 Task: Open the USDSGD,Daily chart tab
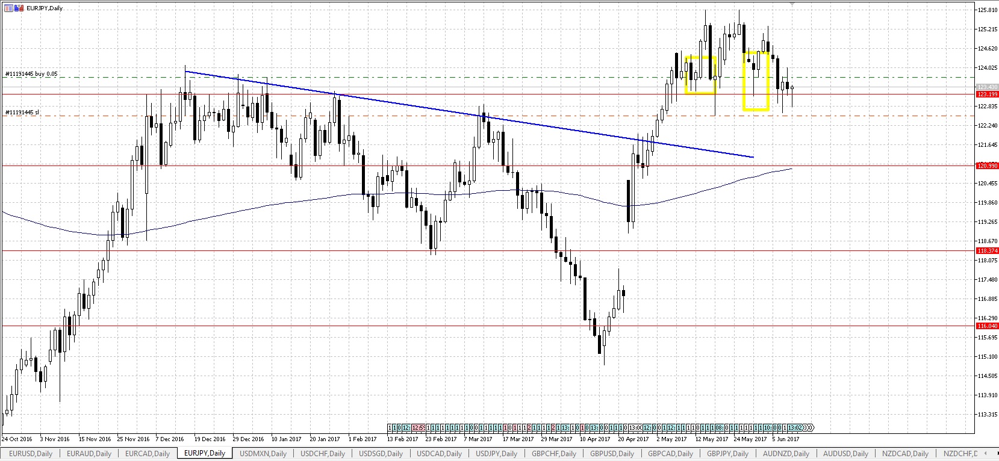[381, 454]
